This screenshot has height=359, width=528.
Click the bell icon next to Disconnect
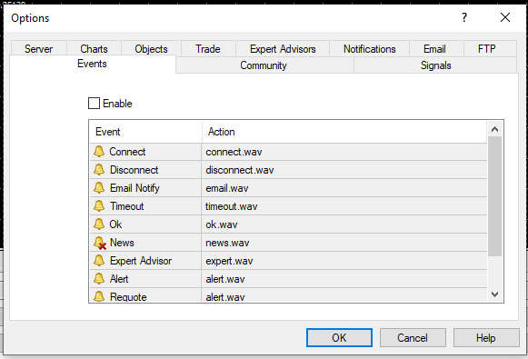point(99,170)
